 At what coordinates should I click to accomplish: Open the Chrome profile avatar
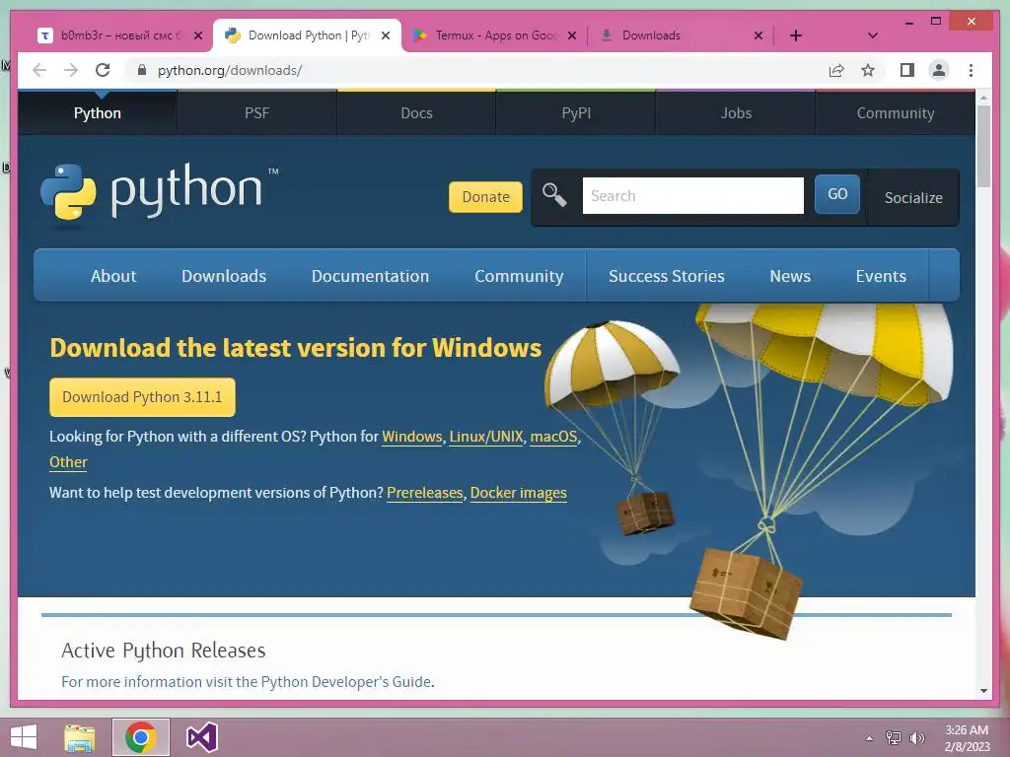pos(939,70)
